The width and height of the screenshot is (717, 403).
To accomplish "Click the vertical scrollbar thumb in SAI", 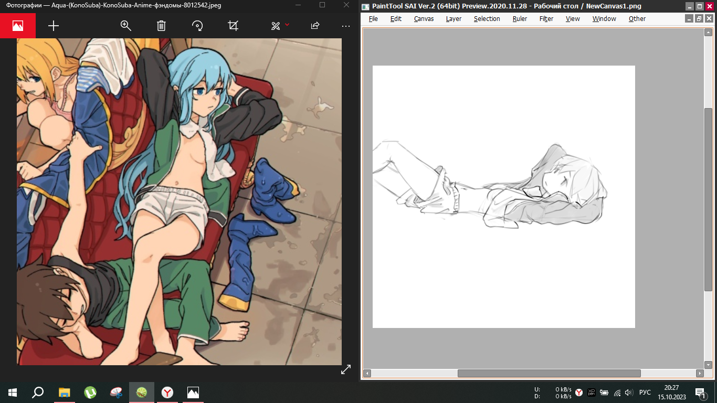I will pos(708,199).
